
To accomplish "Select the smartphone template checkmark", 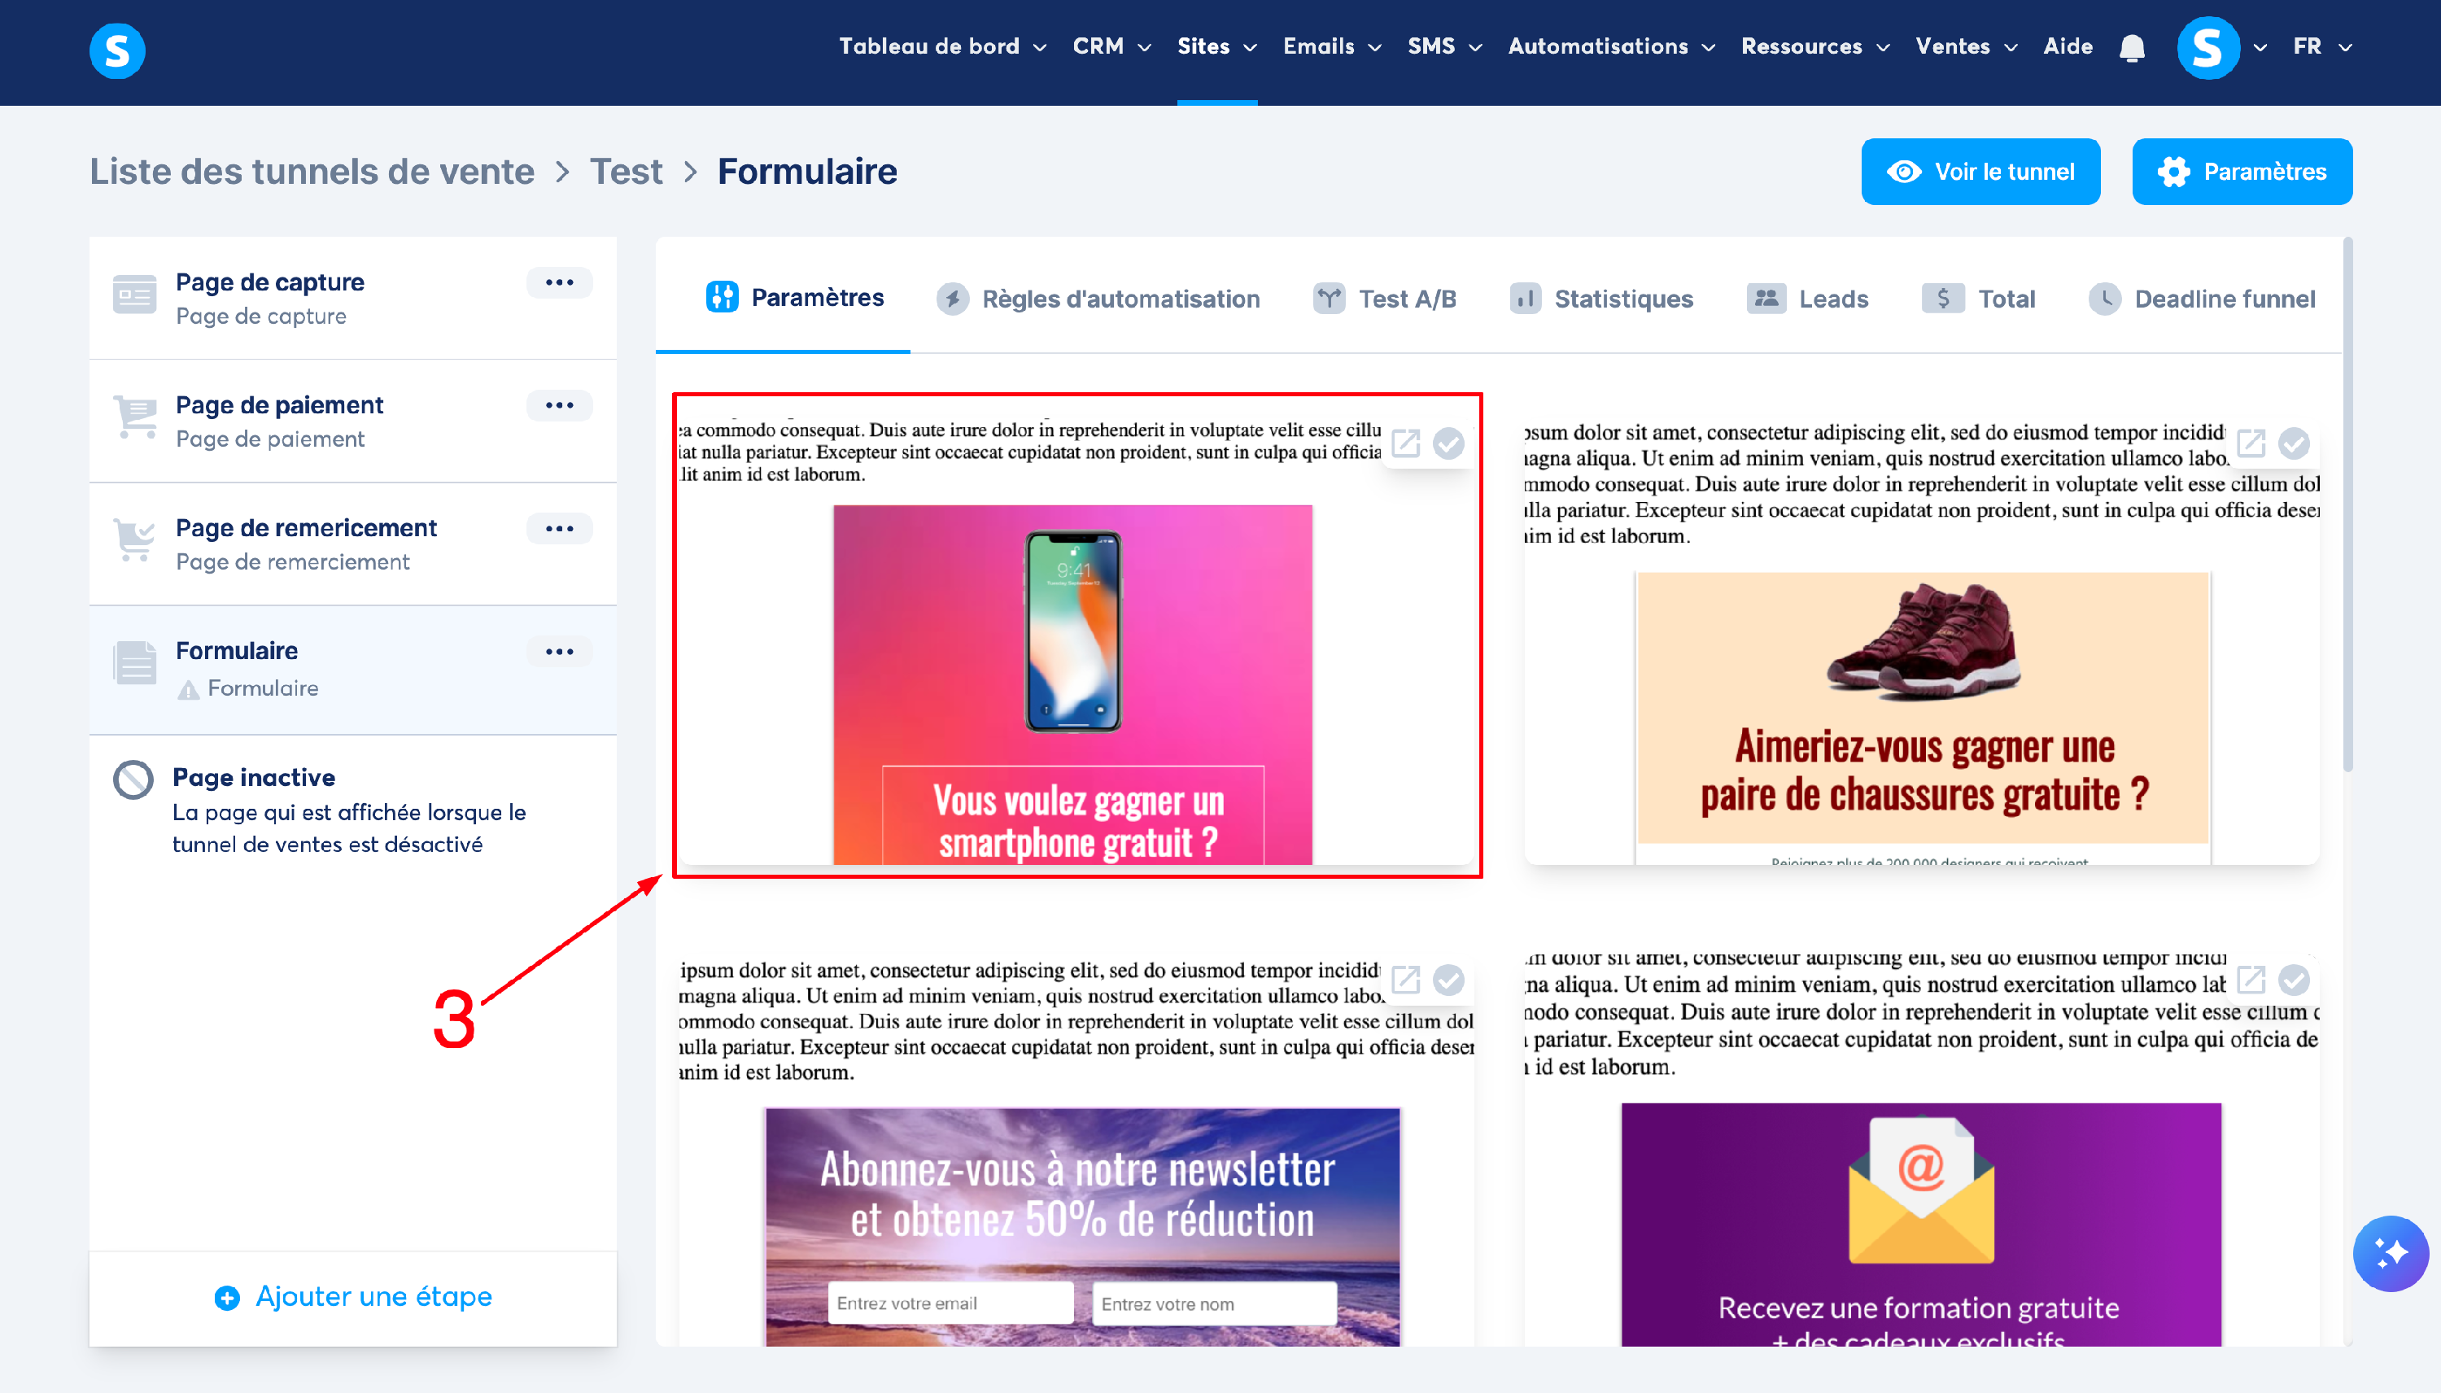I will click(1448, 443).
